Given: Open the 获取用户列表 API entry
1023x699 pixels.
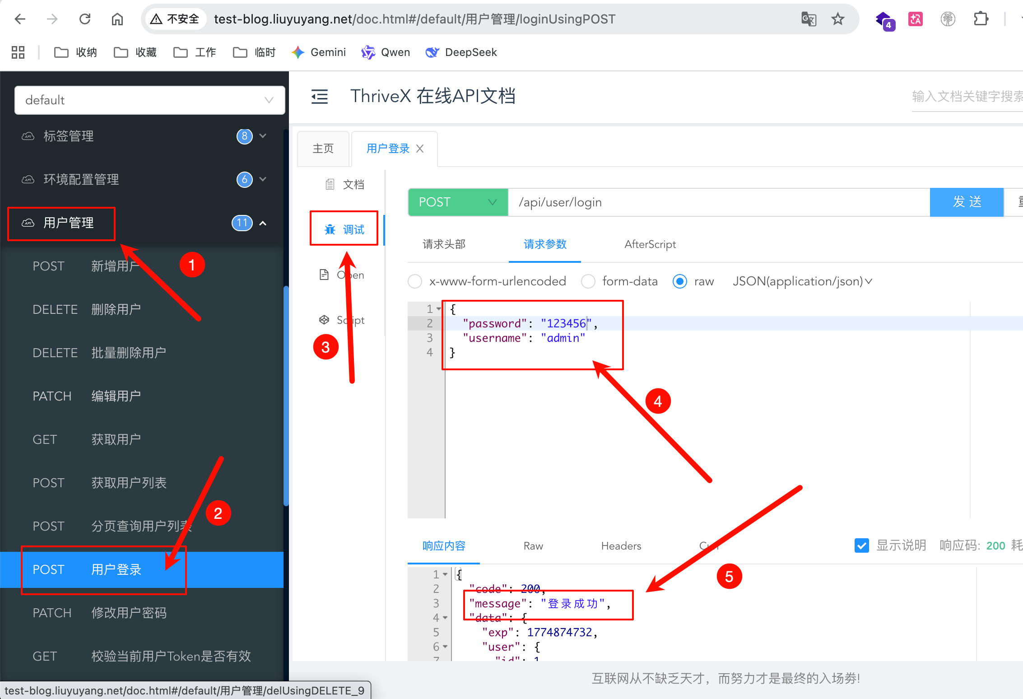Looking at the screenshot, I should pyautogui.click(x=129, y=483).
